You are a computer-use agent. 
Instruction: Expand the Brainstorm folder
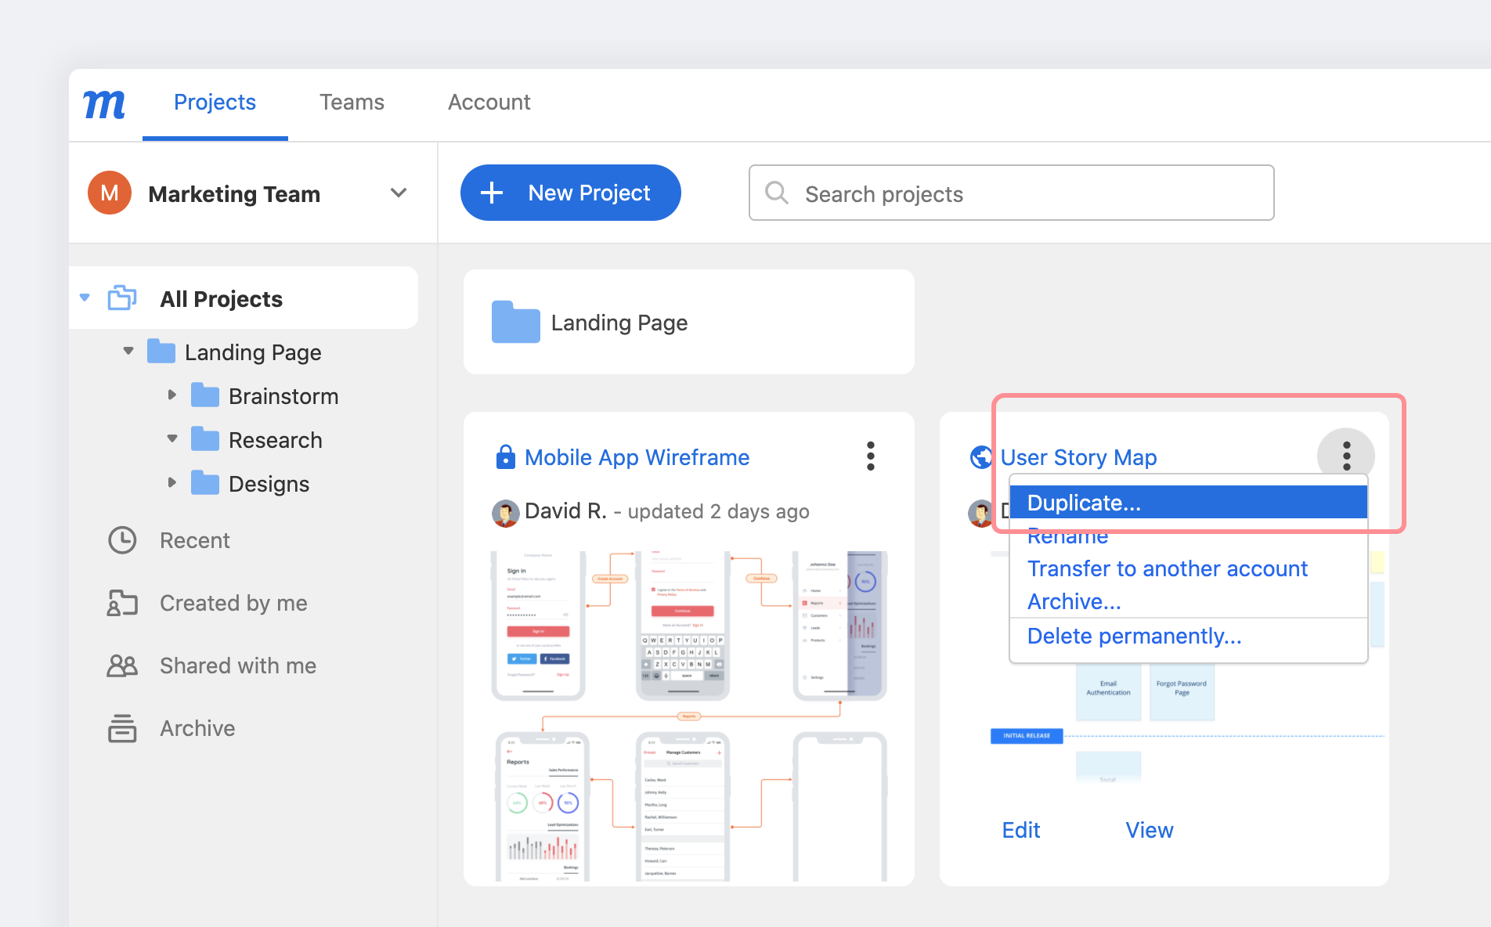tap(172, 395)
